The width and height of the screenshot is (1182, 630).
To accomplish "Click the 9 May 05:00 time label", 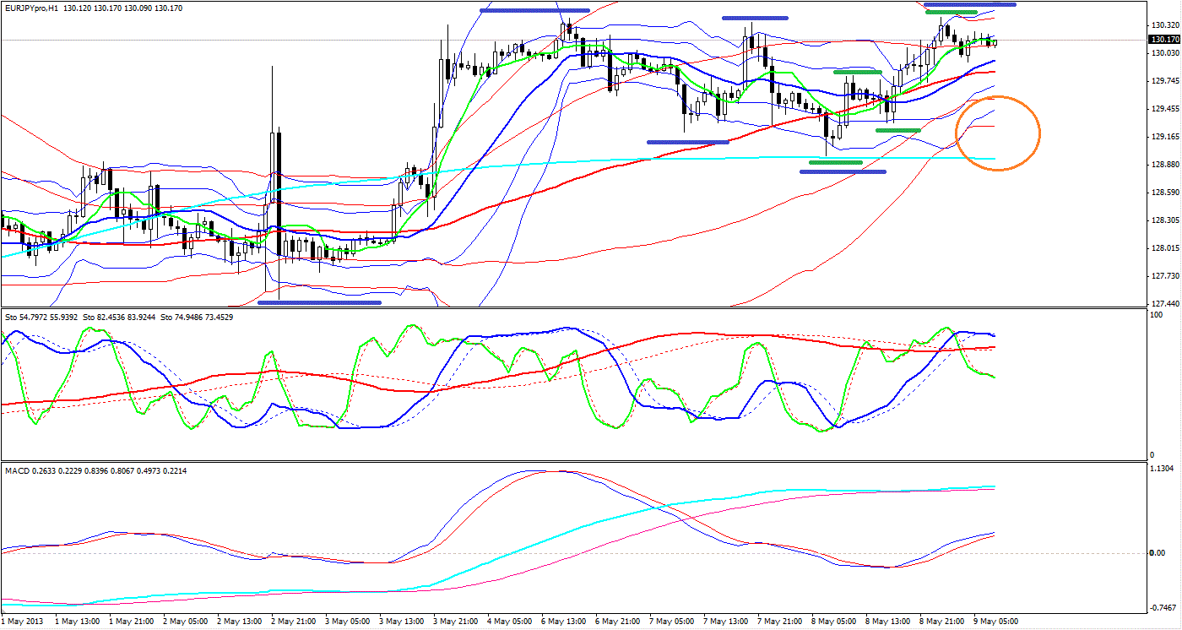I will pos(995,622).
